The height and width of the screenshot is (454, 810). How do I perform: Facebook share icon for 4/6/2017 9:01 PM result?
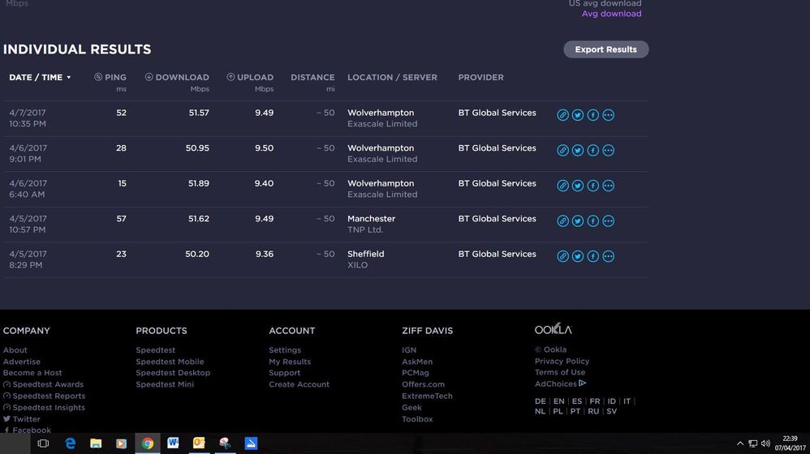593,150
